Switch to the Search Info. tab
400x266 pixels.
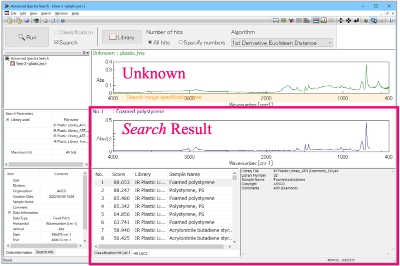coord(45,252)
